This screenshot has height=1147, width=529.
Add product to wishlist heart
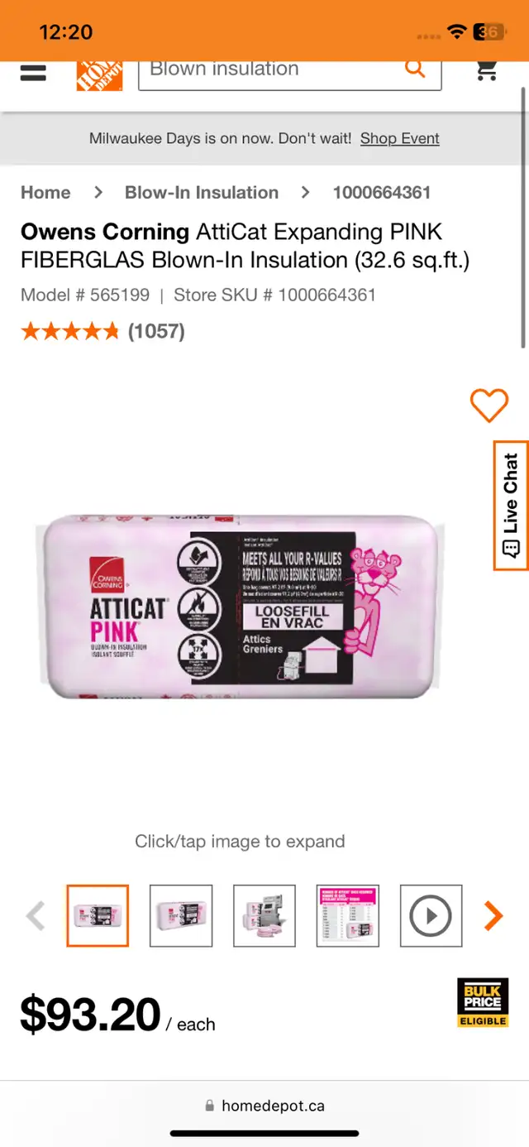pos(489,406)
